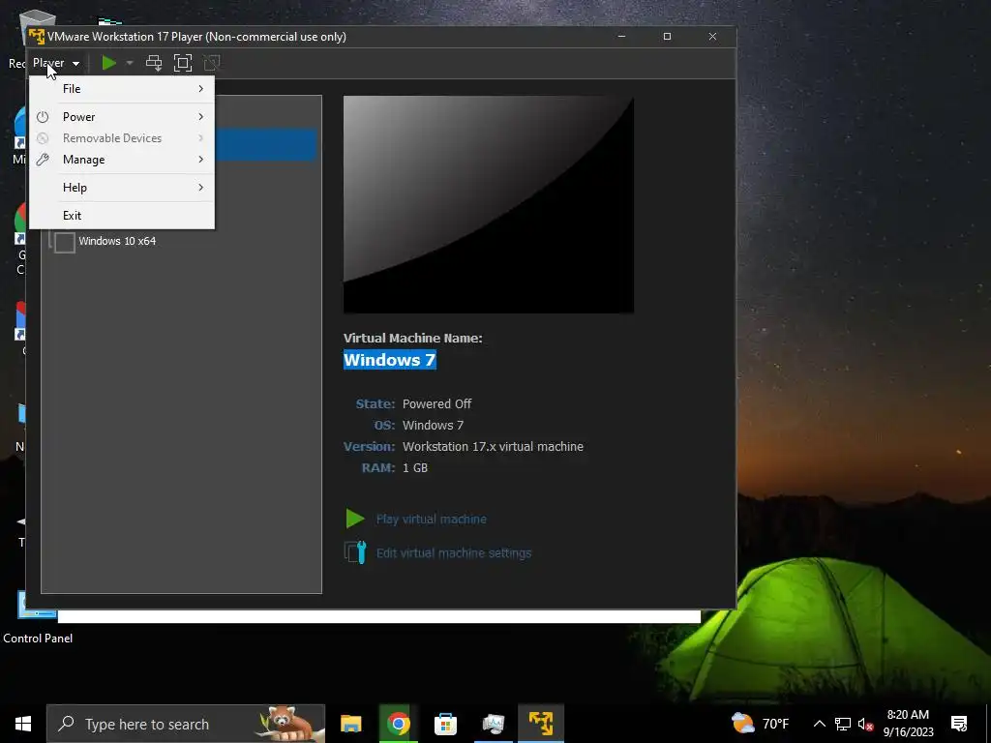Click the green play triangle beside Play virtual machine

pos(354,519)
